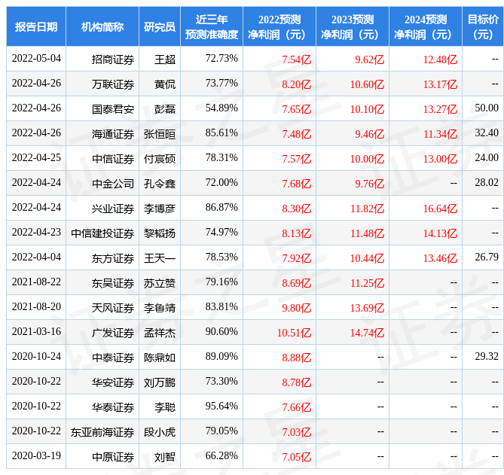
Task: Click researcher name 李鲁靖
Action: [160, 308]
